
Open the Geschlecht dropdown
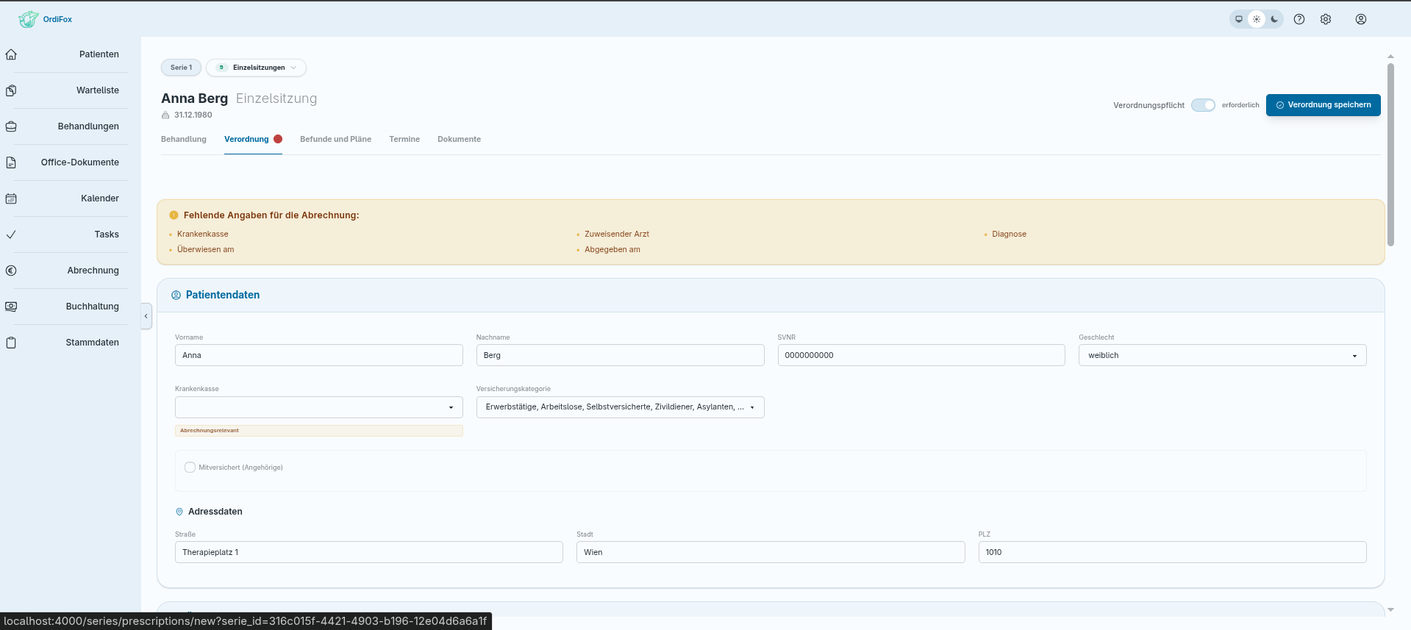click(1222, 355)
